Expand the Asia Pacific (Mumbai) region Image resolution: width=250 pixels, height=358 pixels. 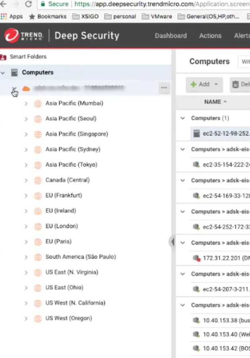coord(26,104)
